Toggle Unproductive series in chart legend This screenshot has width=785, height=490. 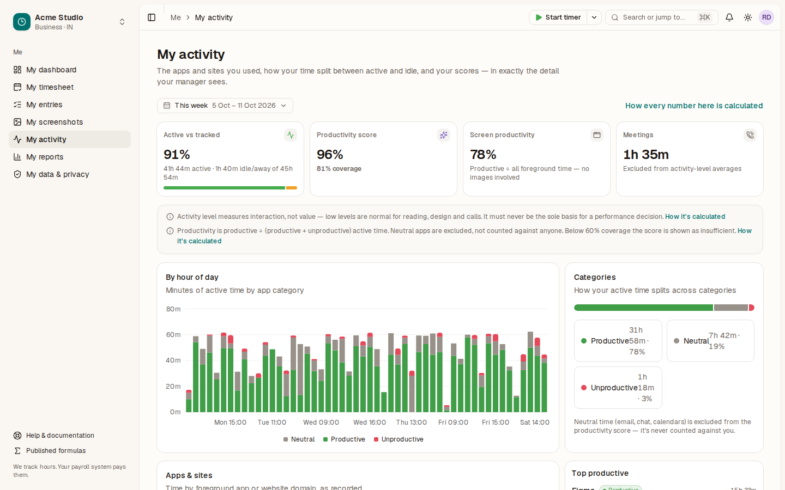pyautogui.click(x=398, y=439)
